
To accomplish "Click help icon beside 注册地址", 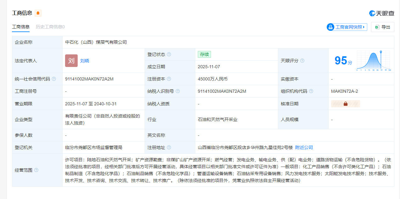I will click(x=169, y=147).
